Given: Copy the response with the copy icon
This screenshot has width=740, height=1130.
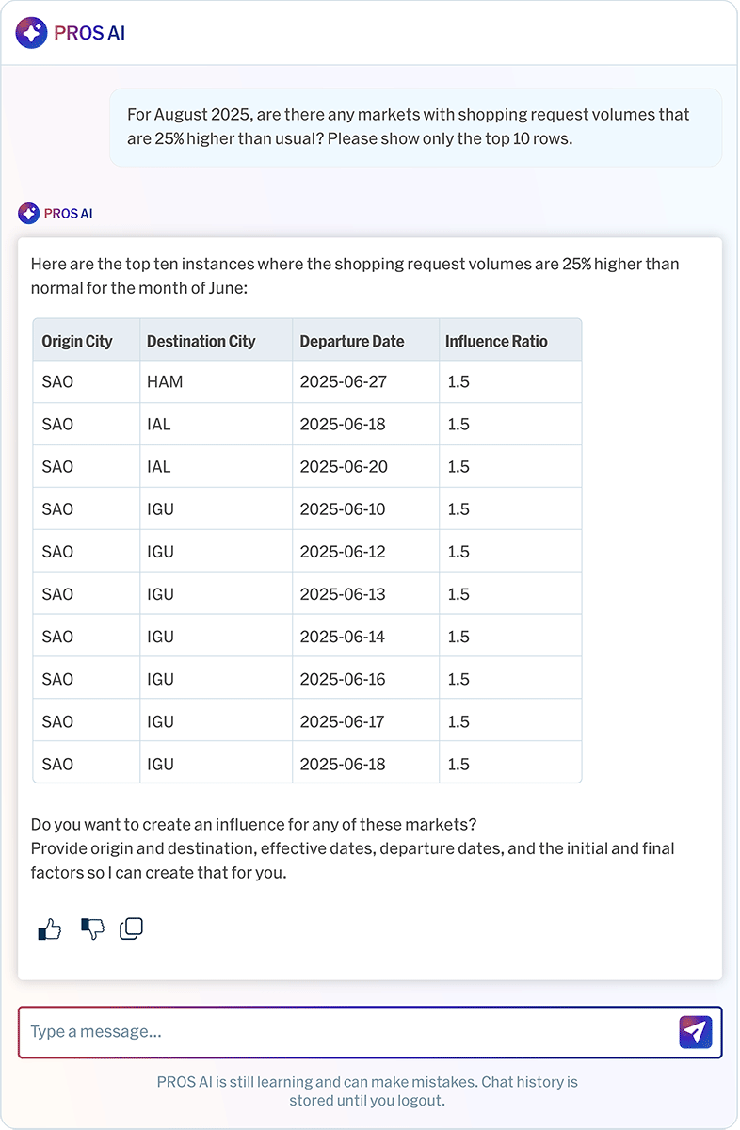Looking at the screenshot, I should point(132,929).
